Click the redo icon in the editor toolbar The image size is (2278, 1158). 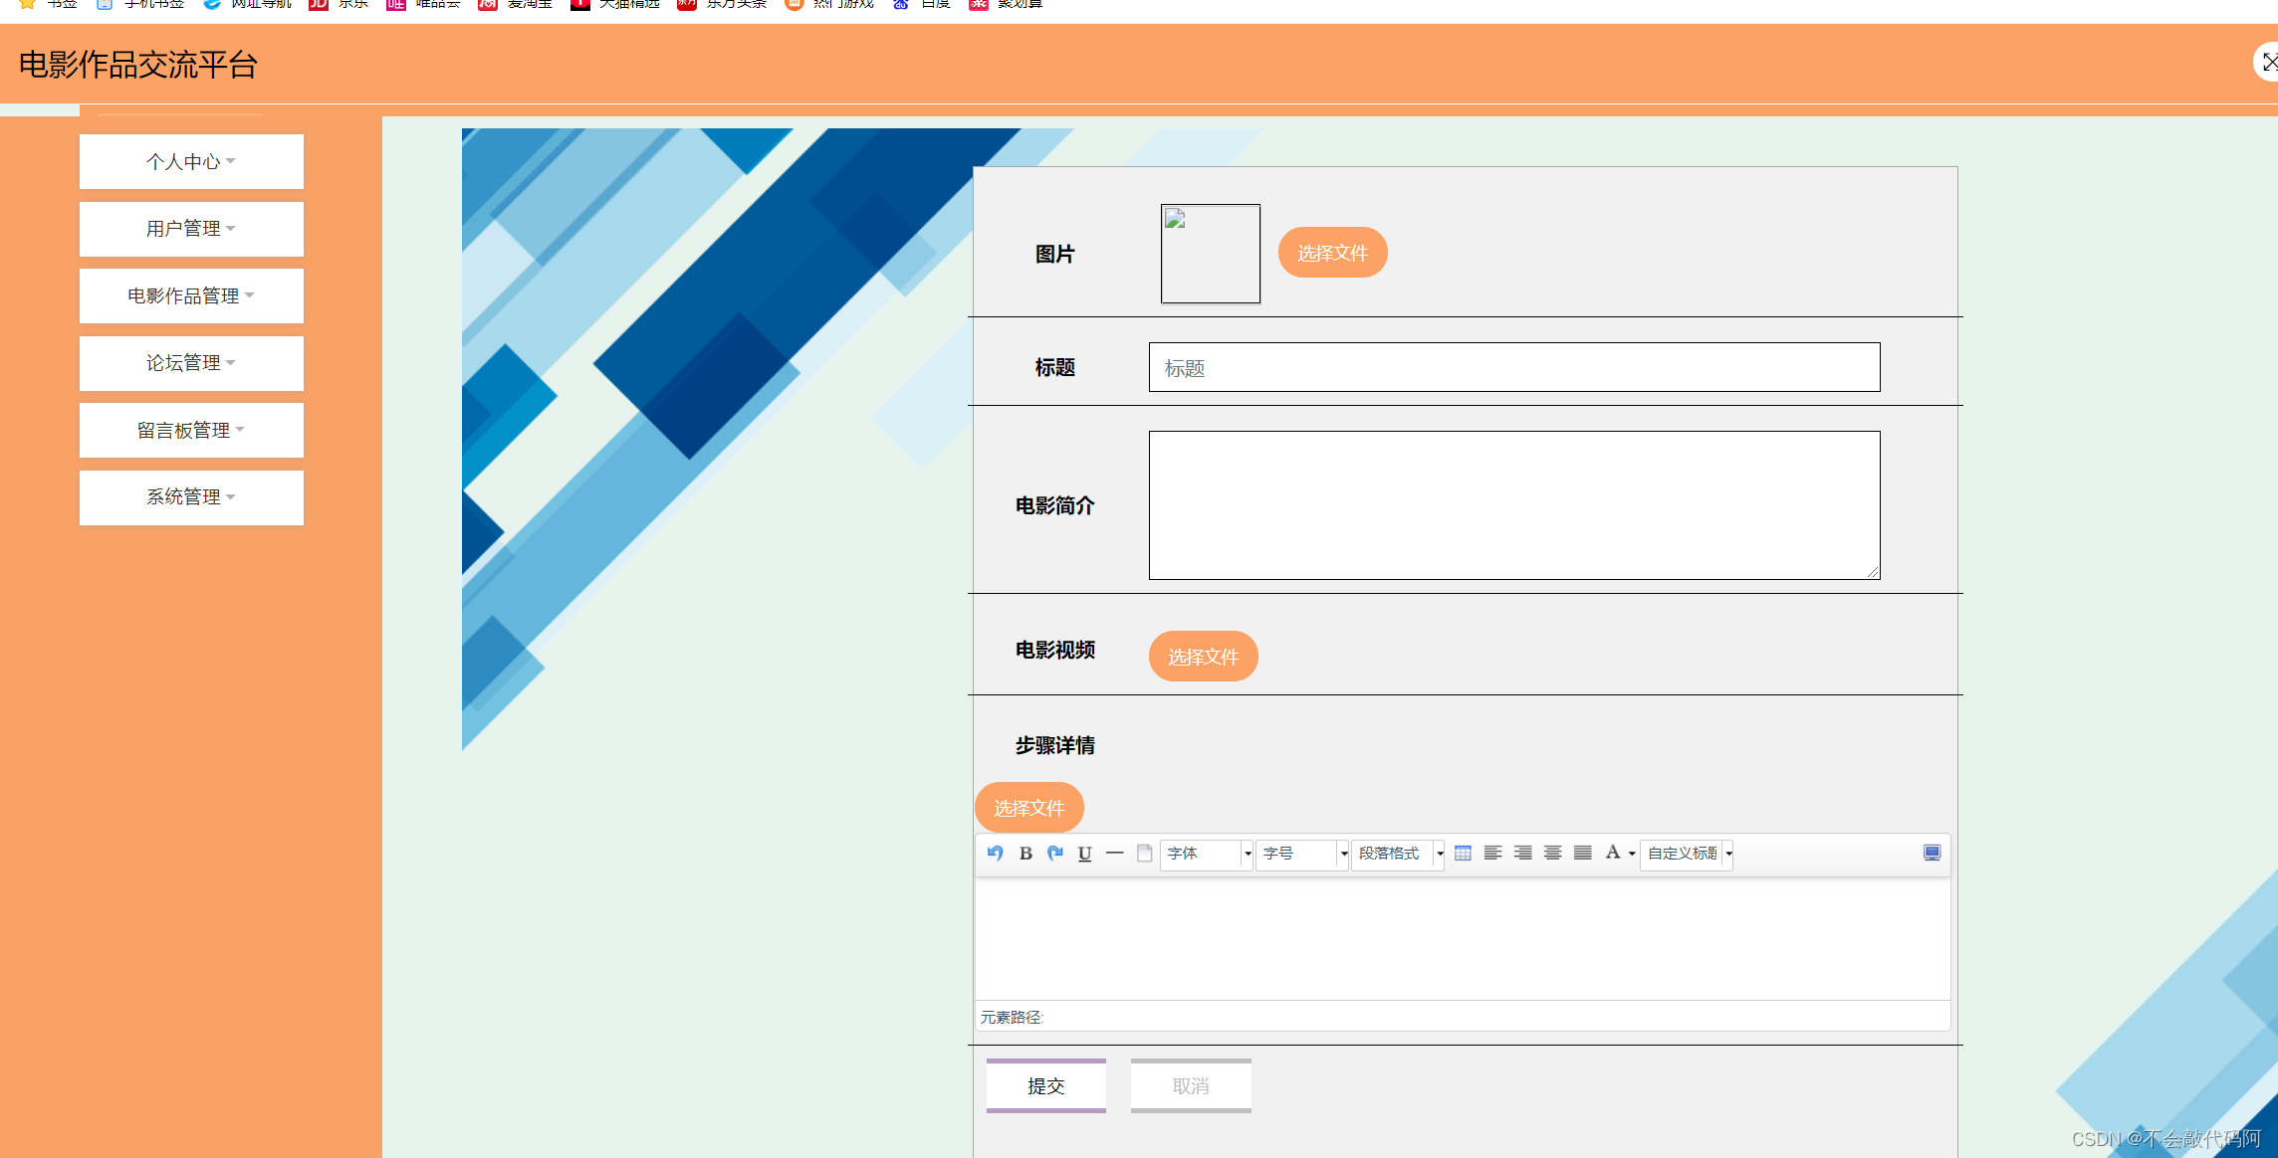[x=1055, y=854]
